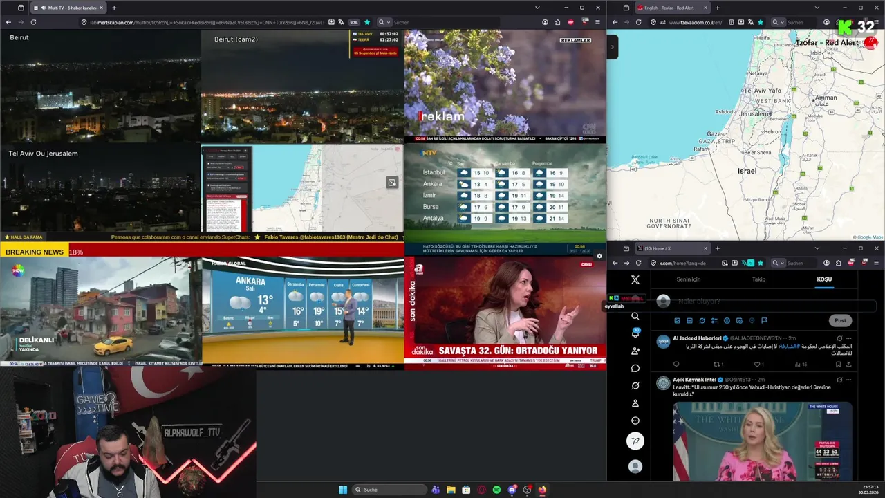Open Firefox from taskbar

(x=542, y=490)
